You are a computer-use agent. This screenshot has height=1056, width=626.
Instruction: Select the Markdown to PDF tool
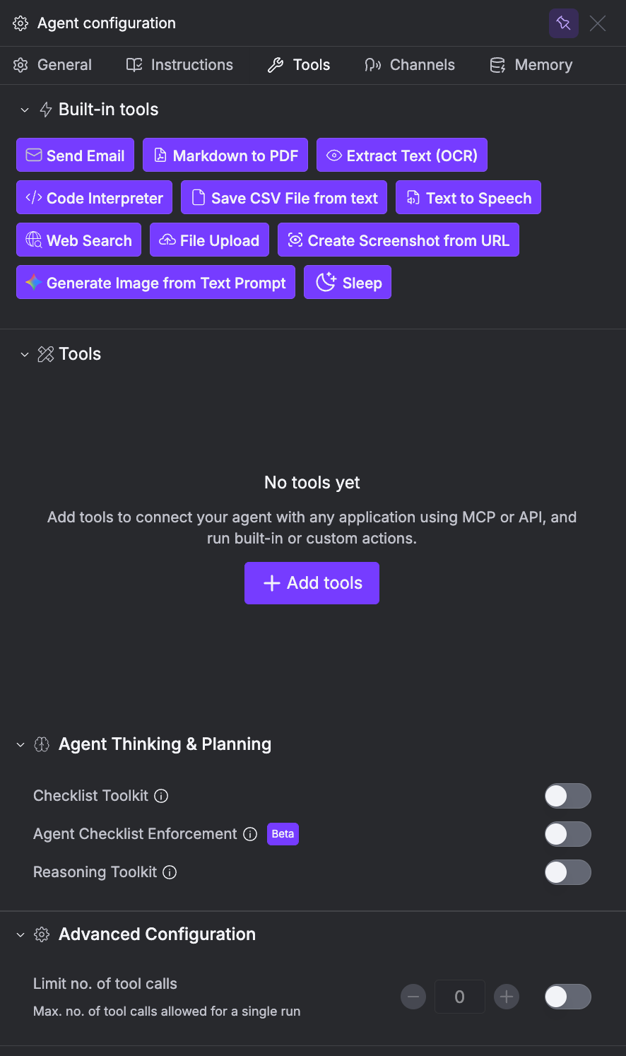pyautogui.click(x=225, y=155)
